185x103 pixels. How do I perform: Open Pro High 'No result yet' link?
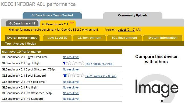71,88
